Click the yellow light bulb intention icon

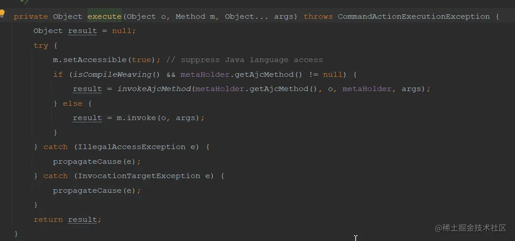tap(2, 13)
